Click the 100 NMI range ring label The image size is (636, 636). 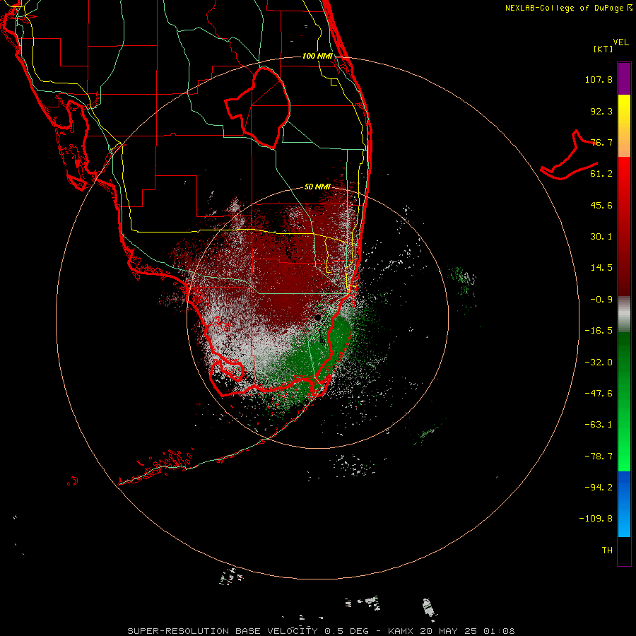click(317, 56)
